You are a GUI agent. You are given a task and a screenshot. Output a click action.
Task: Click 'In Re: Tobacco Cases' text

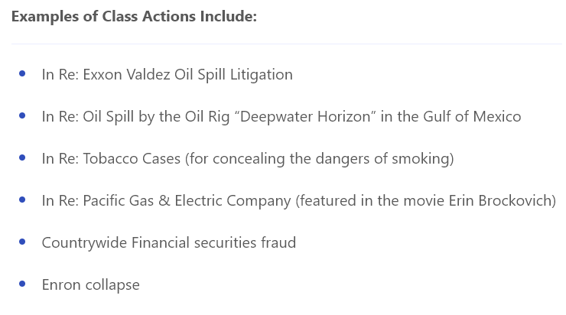(x=111, y=159)
